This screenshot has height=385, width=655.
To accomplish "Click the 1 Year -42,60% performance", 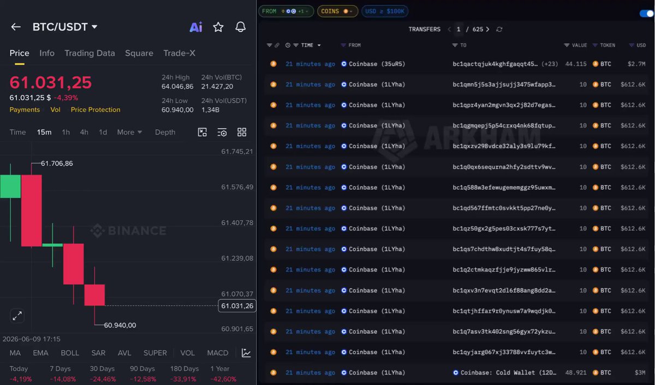I will pyautogui.click(x=223, y=374).
